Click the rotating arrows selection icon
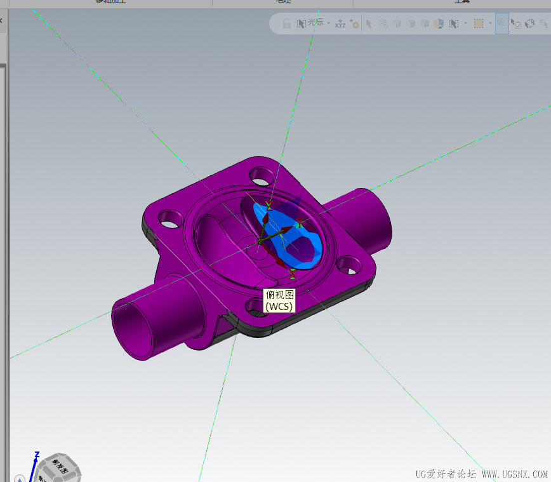The width and height of the screenshot is (551, 482). [x=530, y=23]
